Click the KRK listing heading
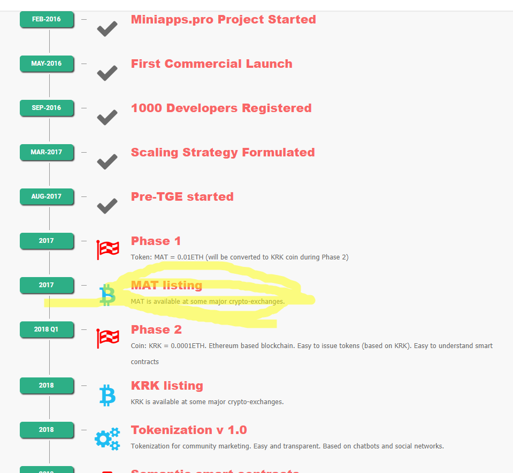Viewport: 513px width, 473px height. (167, 386)
